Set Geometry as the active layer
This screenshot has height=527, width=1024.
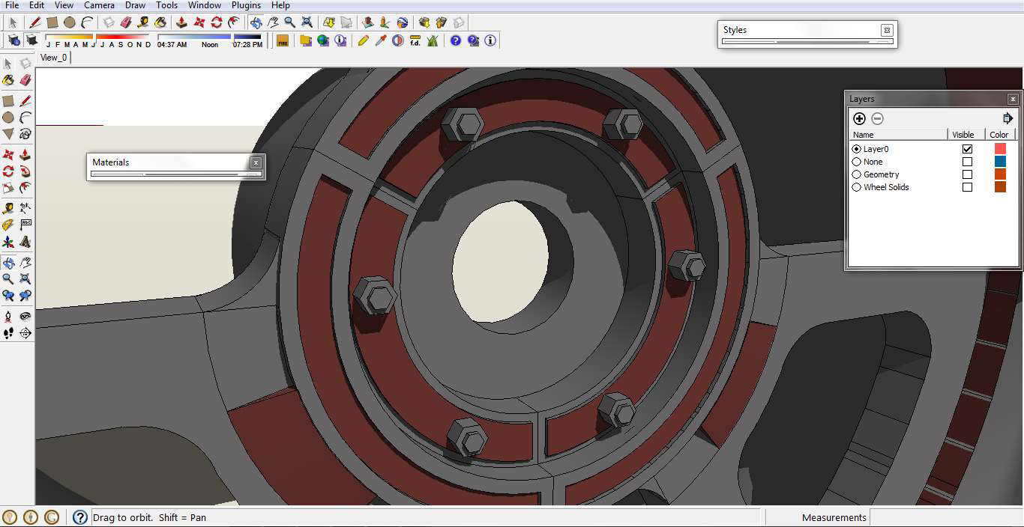coord(857,174)
